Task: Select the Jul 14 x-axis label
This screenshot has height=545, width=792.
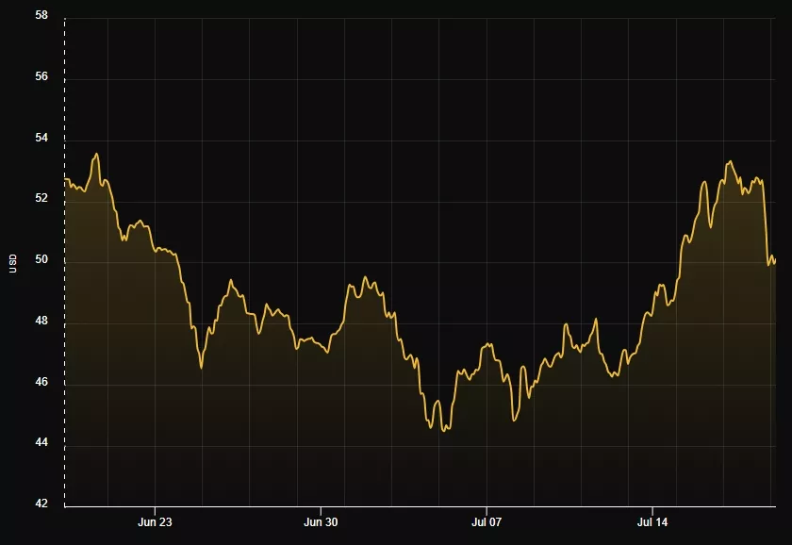Action: 652,521
